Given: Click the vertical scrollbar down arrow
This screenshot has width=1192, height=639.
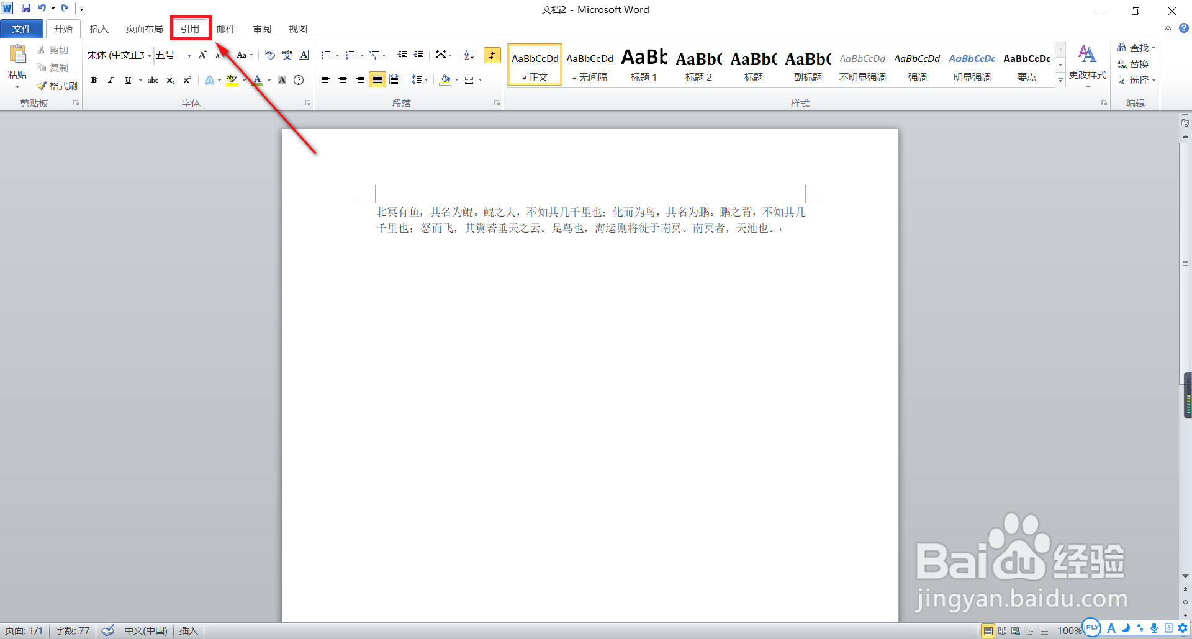Looking at the screenshot, I should click(x=1185, y=576).
